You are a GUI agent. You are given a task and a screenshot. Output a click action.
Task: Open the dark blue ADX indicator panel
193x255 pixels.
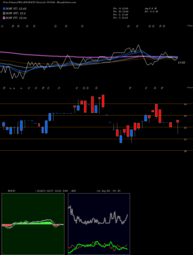coord(99,224)
